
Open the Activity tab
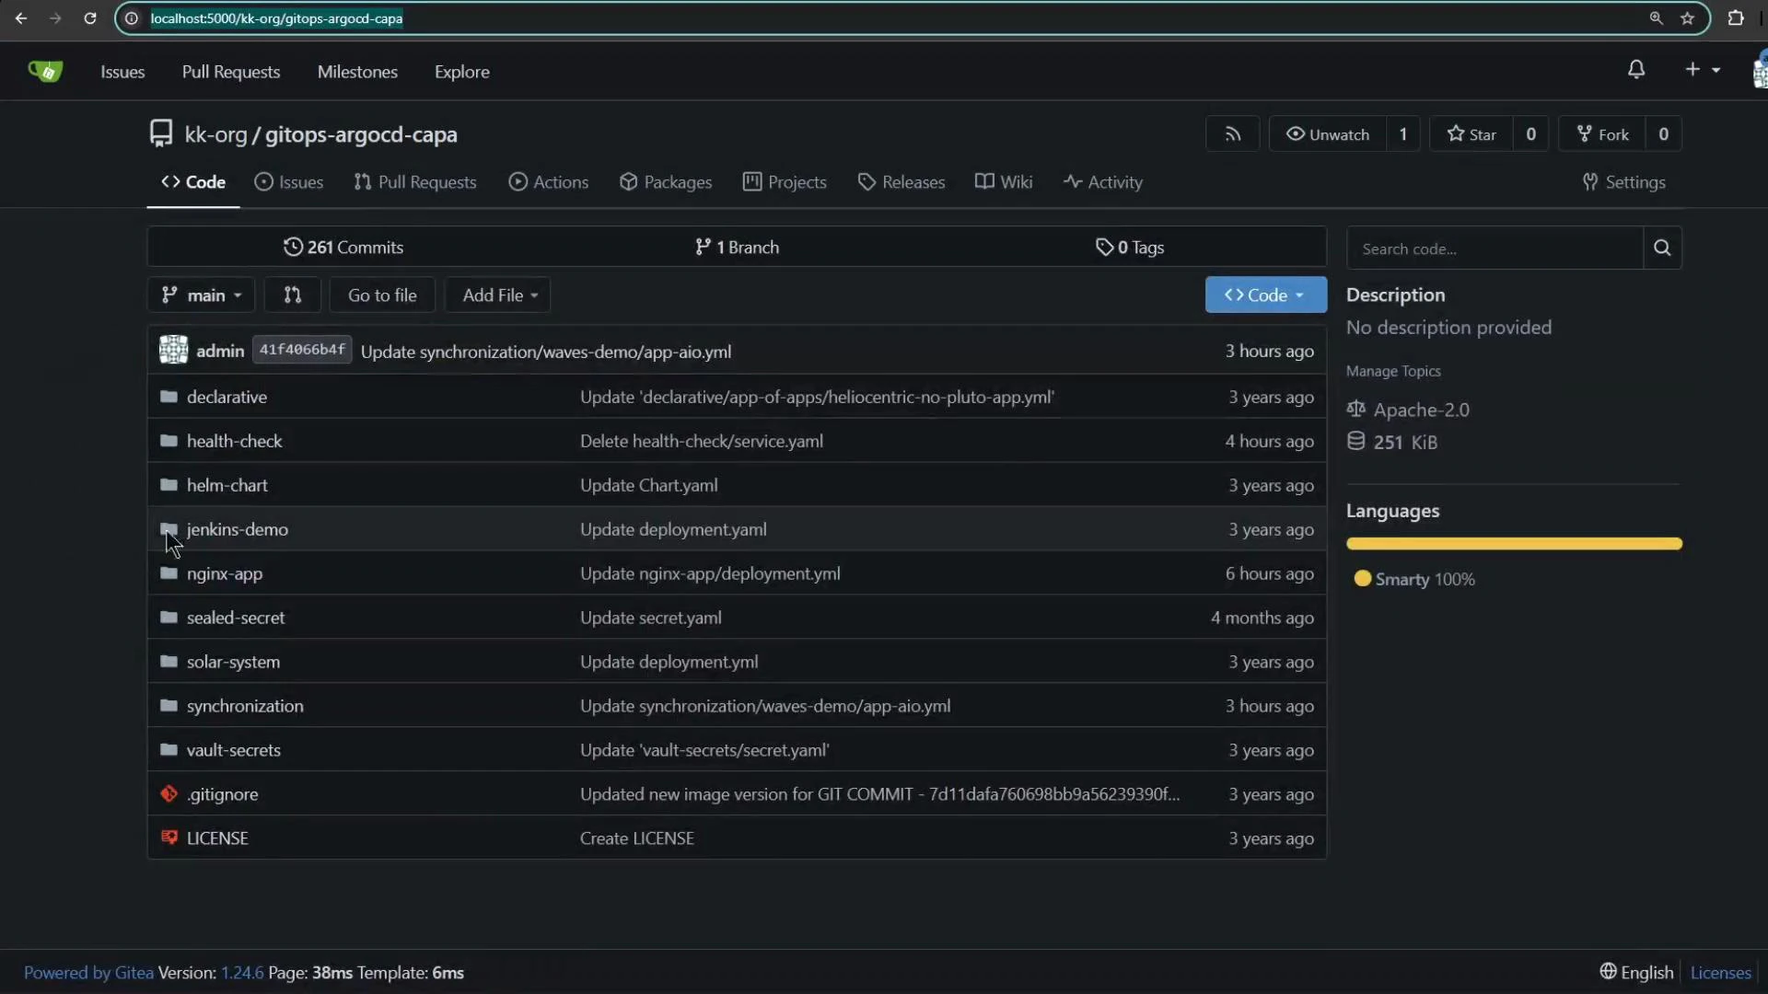(x=1102, y=181)
